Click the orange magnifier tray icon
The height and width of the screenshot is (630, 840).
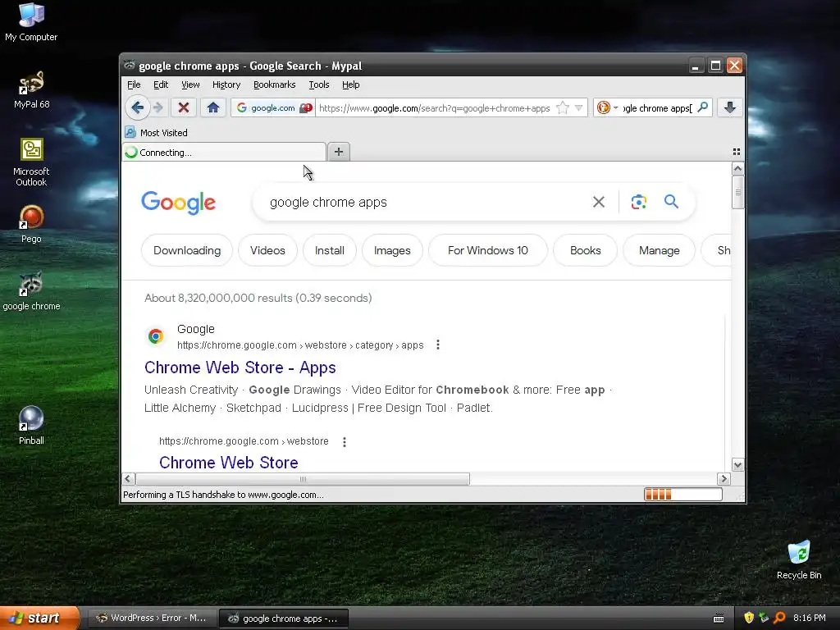coord(779,618)
